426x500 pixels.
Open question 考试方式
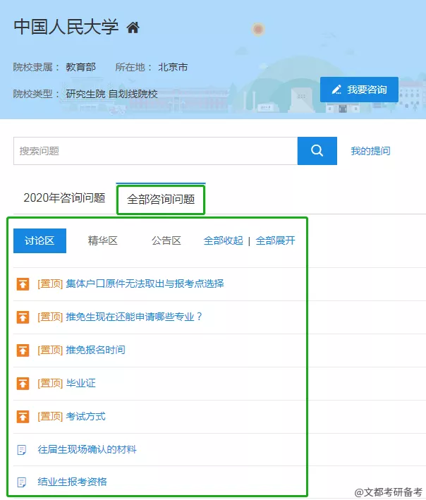[85, 416]
